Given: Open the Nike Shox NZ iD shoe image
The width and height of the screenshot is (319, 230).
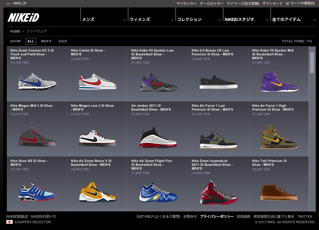Looking at the screenshot, I should (x=37, y=192).
